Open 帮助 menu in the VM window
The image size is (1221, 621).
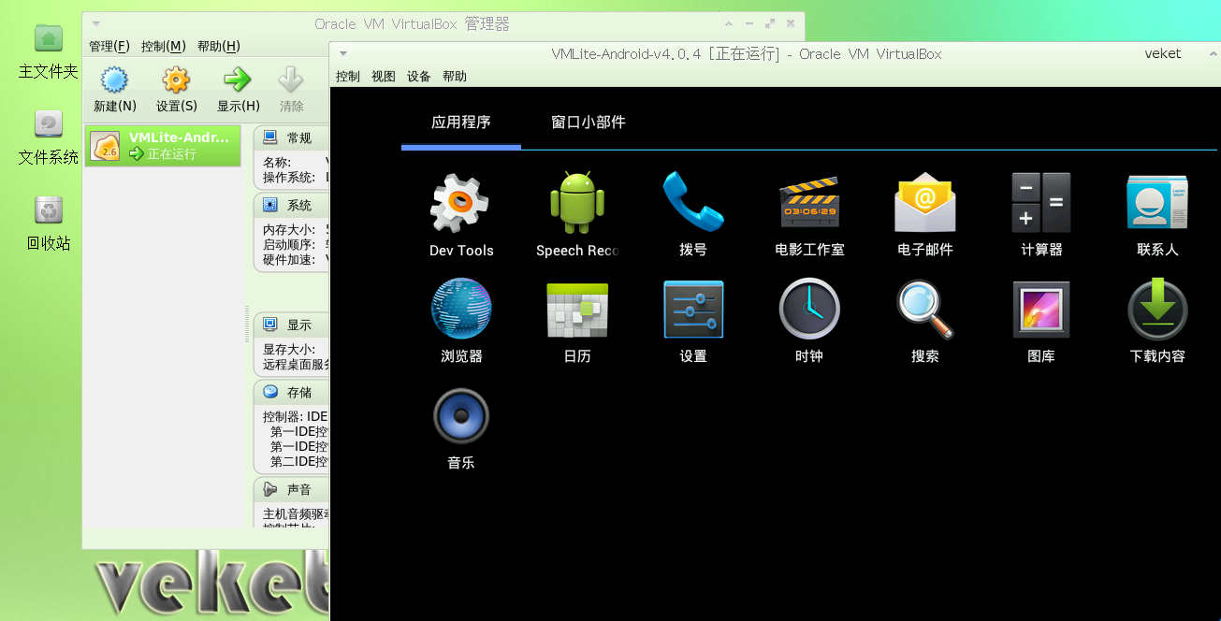click(454, 77)
